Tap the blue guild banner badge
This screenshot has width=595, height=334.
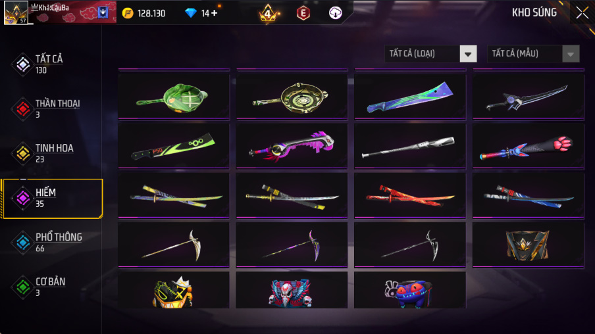pos(103,12)
